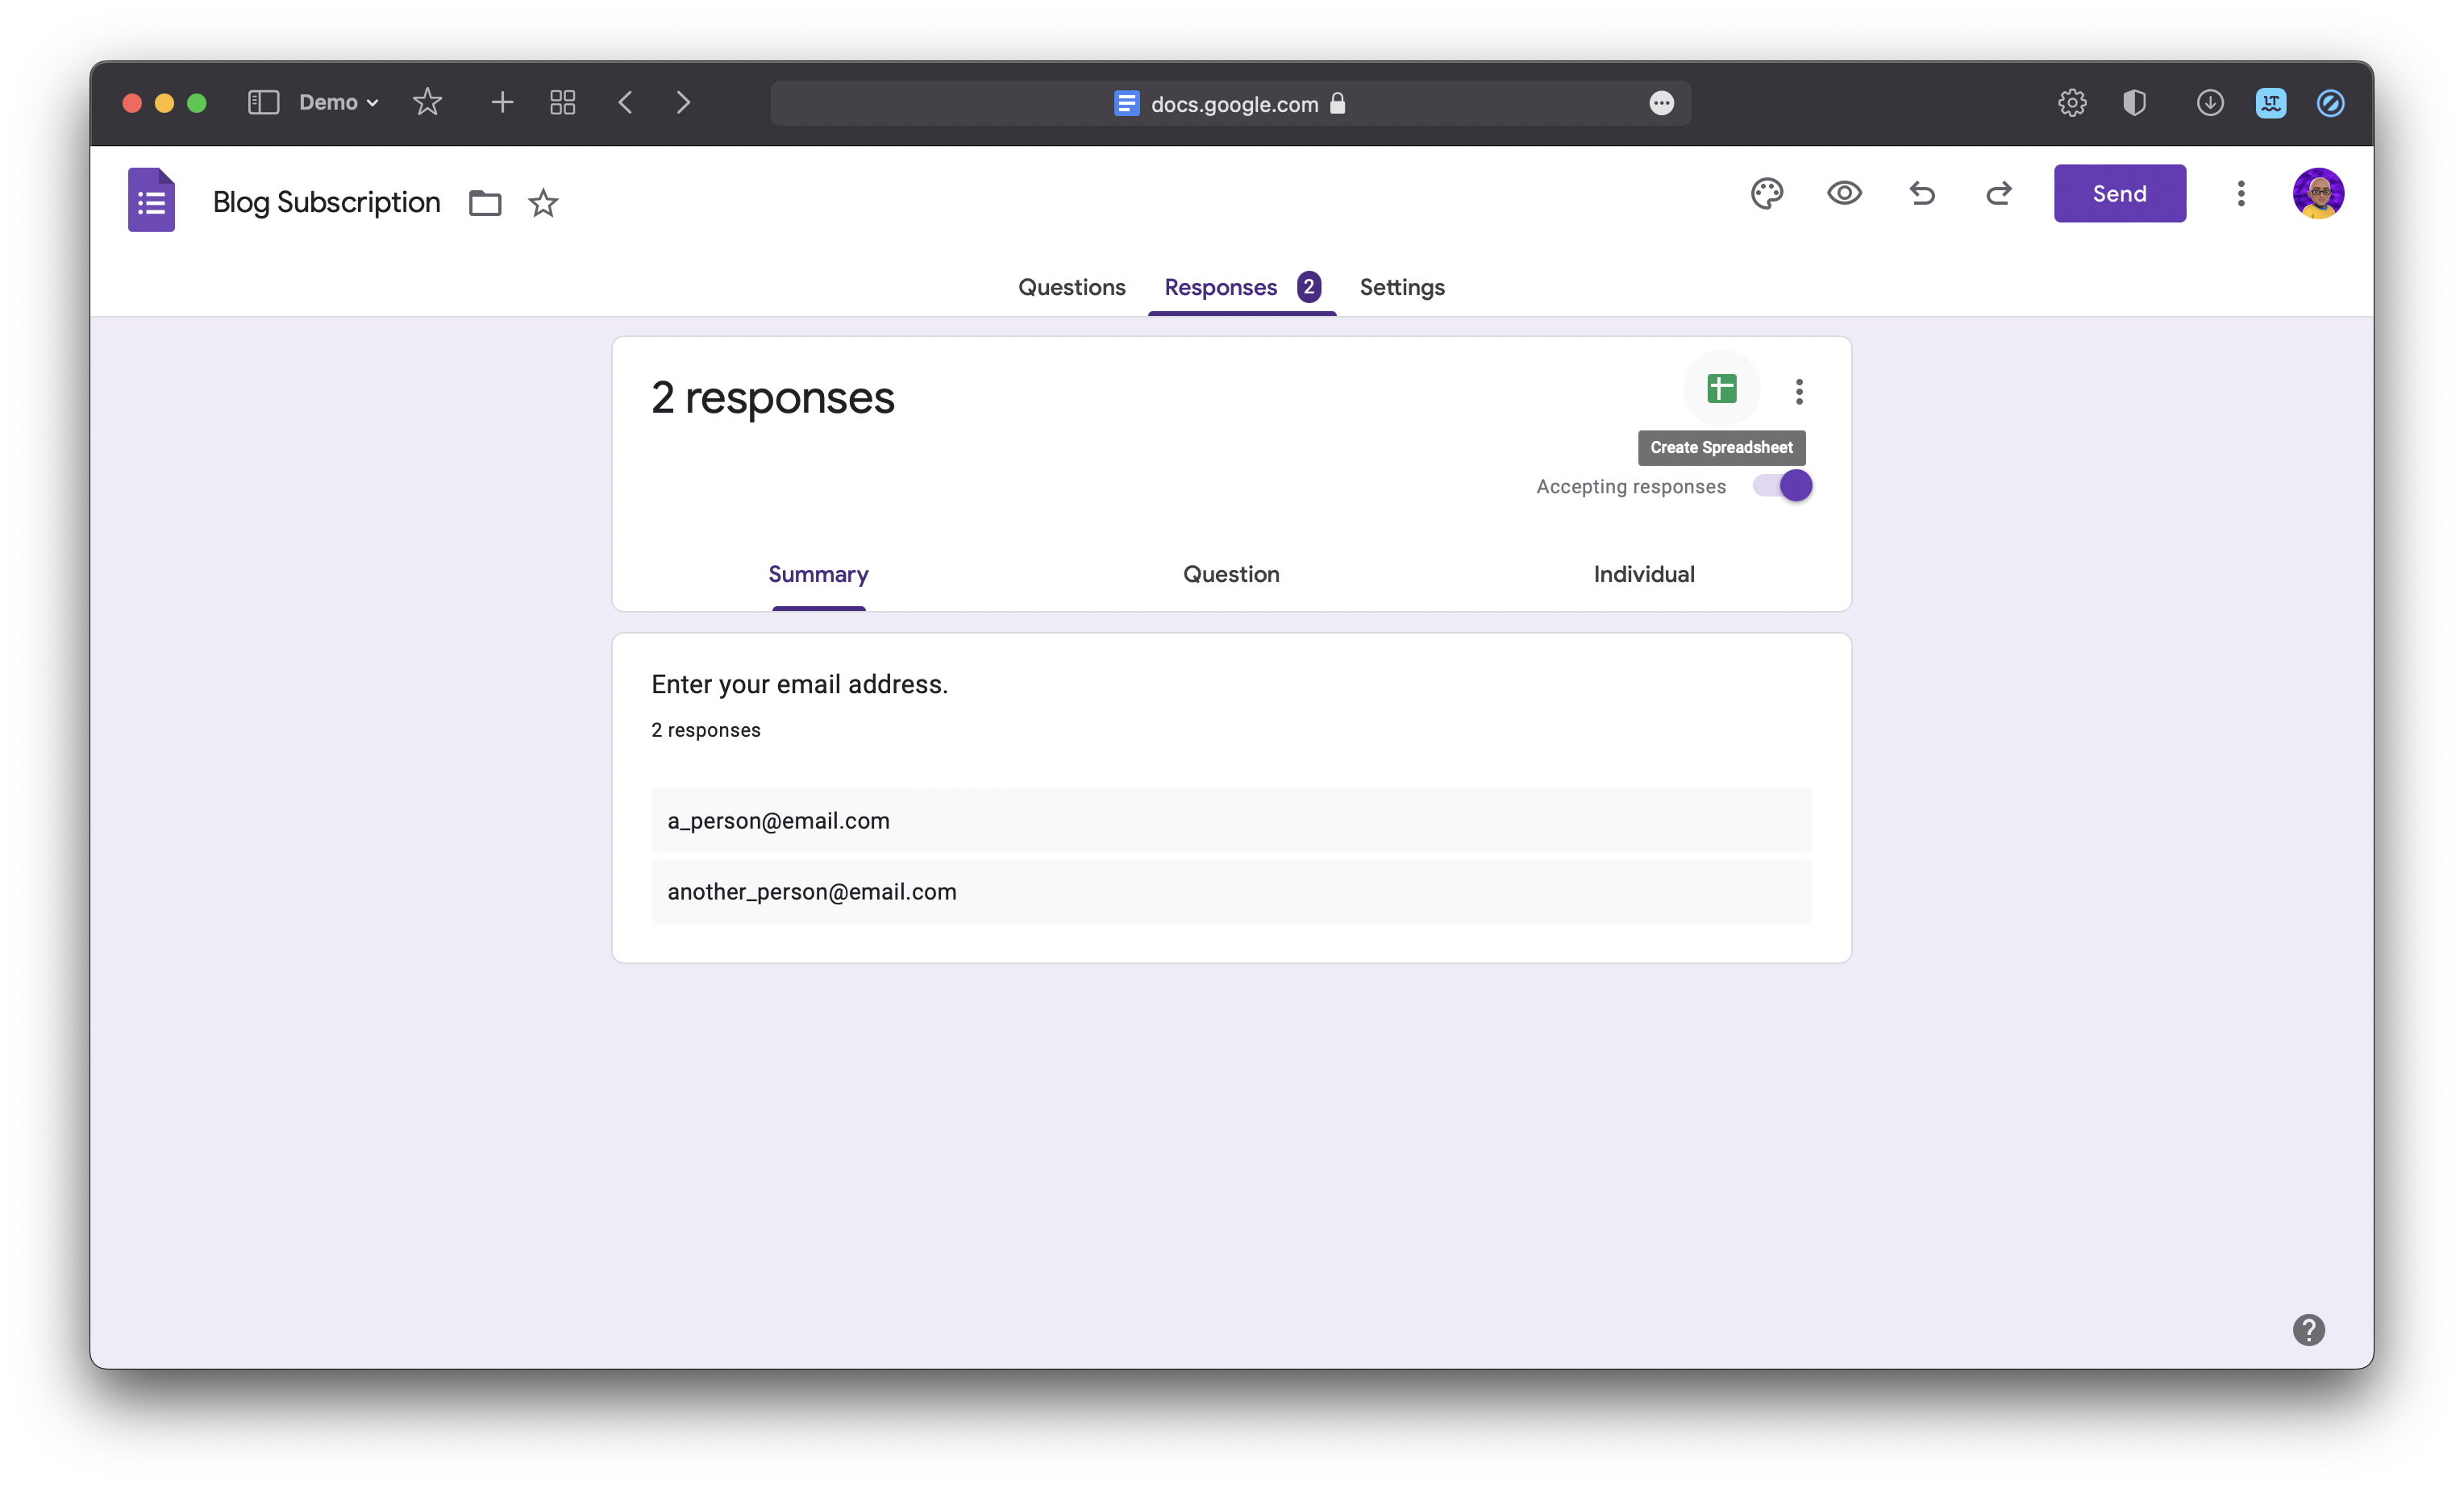Click the move-to-folder icon beside title
Image resolution: width=2464 pixels, height=1488 pixels.
click(485, 203)
